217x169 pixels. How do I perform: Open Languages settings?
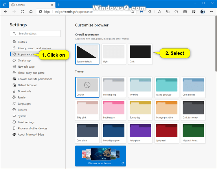point(24,104)
